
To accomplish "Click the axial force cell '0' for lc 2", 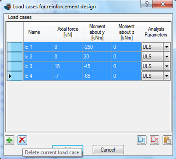I will (x=68, y=57).
